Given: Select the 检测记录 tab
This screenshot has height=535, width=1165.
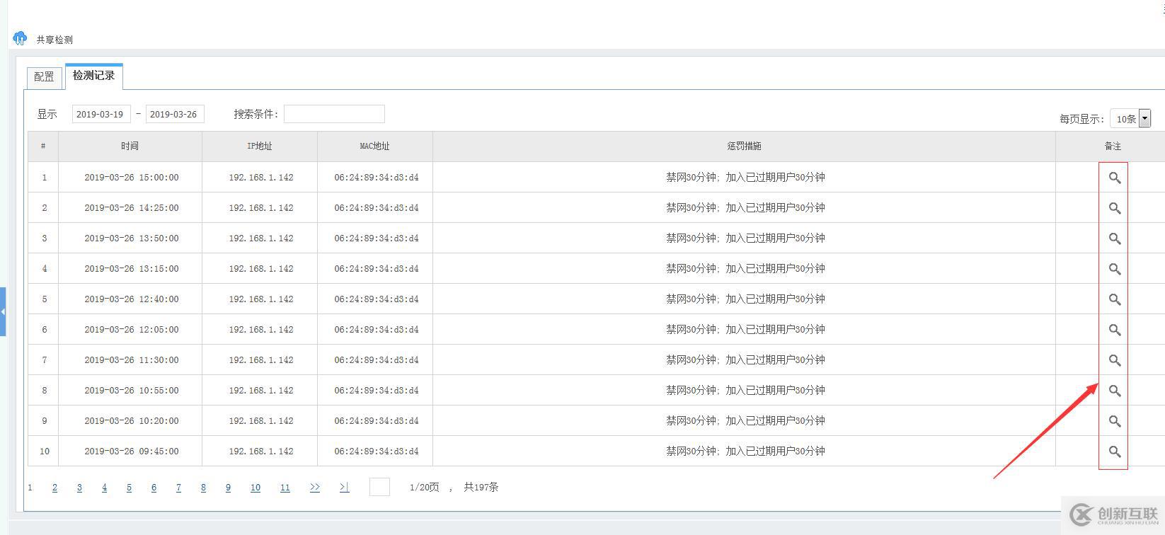Looking at the screenshot, I should tap(93, 76).
